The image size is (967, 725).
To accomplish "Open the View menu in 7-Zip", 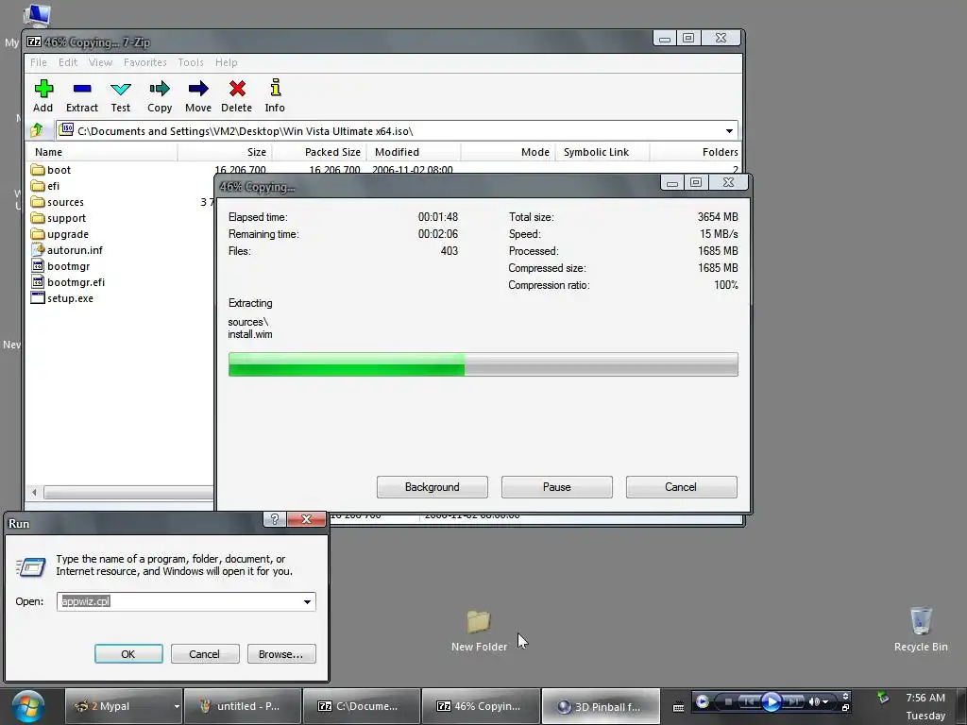I will coord(100,62).
